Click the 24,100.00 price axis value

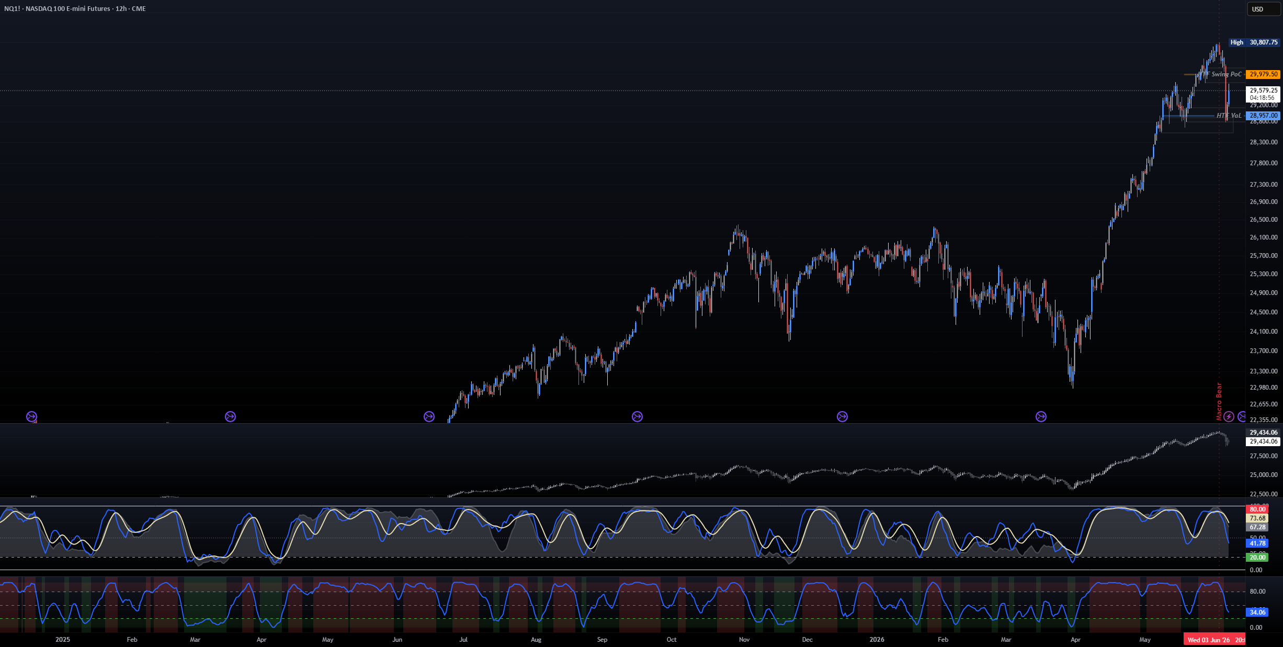click(x=1263, y=331)
